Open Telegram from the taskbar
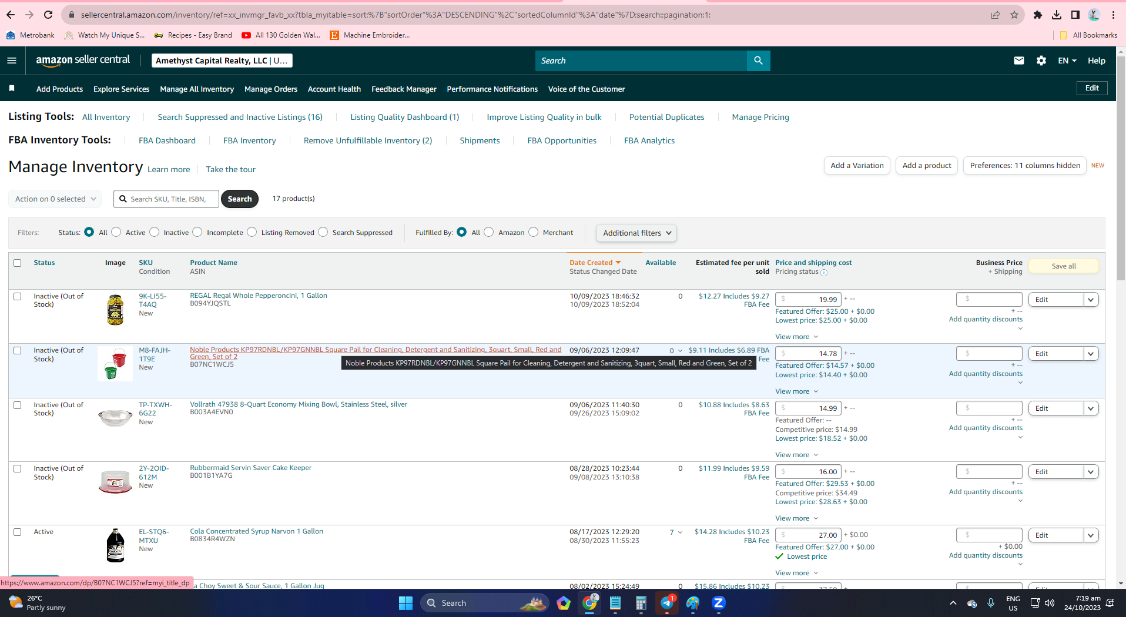This screenshot has width=1126, height=617. click(667, 603)
